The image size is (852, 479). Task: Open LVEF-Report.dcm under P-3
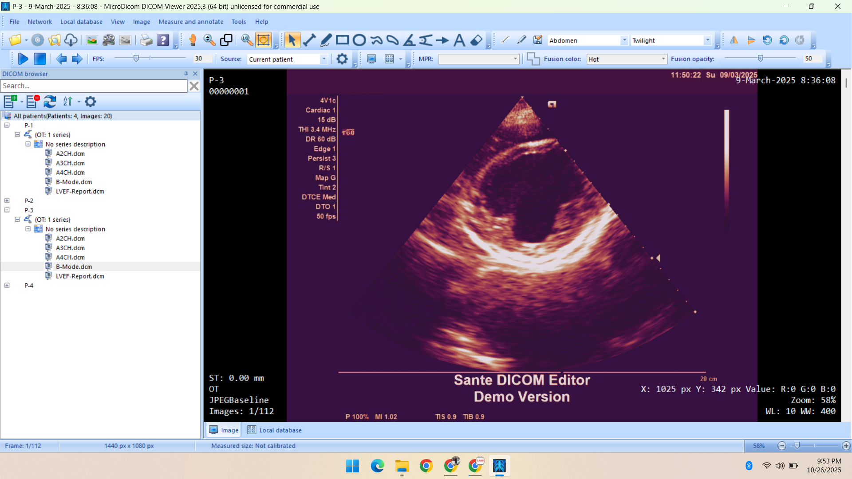click(80, 276)
